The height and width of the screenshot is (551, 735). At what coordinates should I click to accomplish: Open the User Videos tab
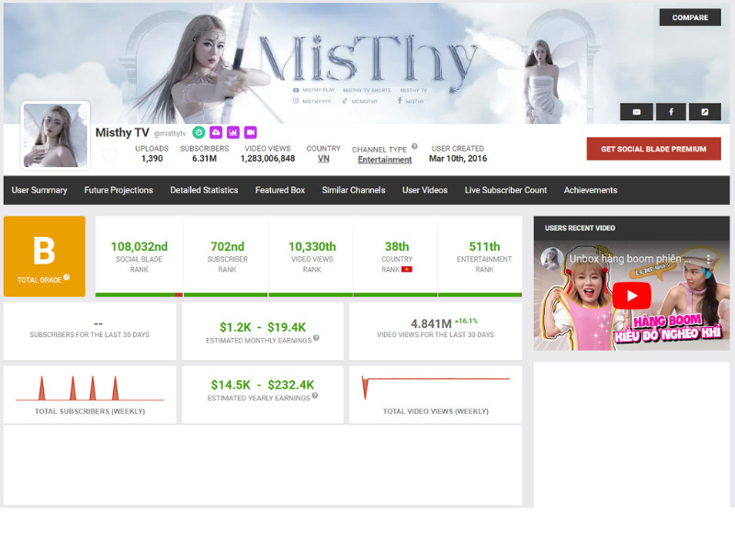point(424,190)
